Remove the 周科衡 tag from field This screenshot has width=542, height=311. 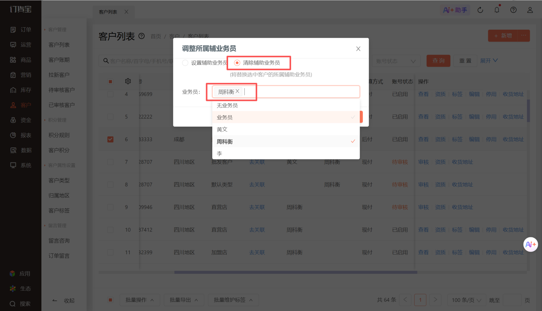coord(237,91)
